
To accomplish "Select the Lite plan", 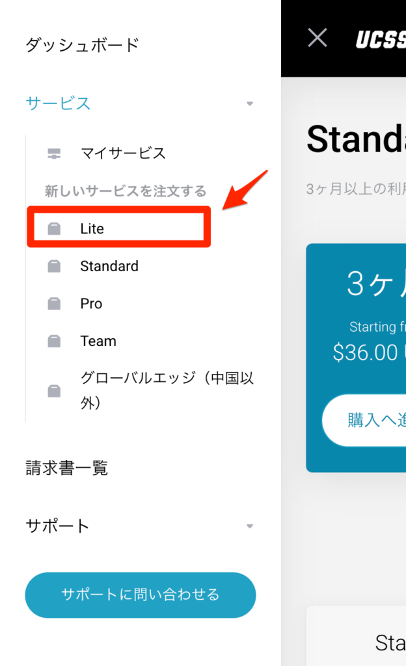I will (x=92, y=228).
